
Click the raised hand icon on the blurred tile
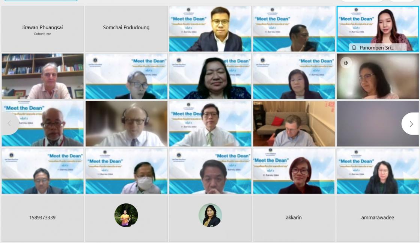pos(346,63)
